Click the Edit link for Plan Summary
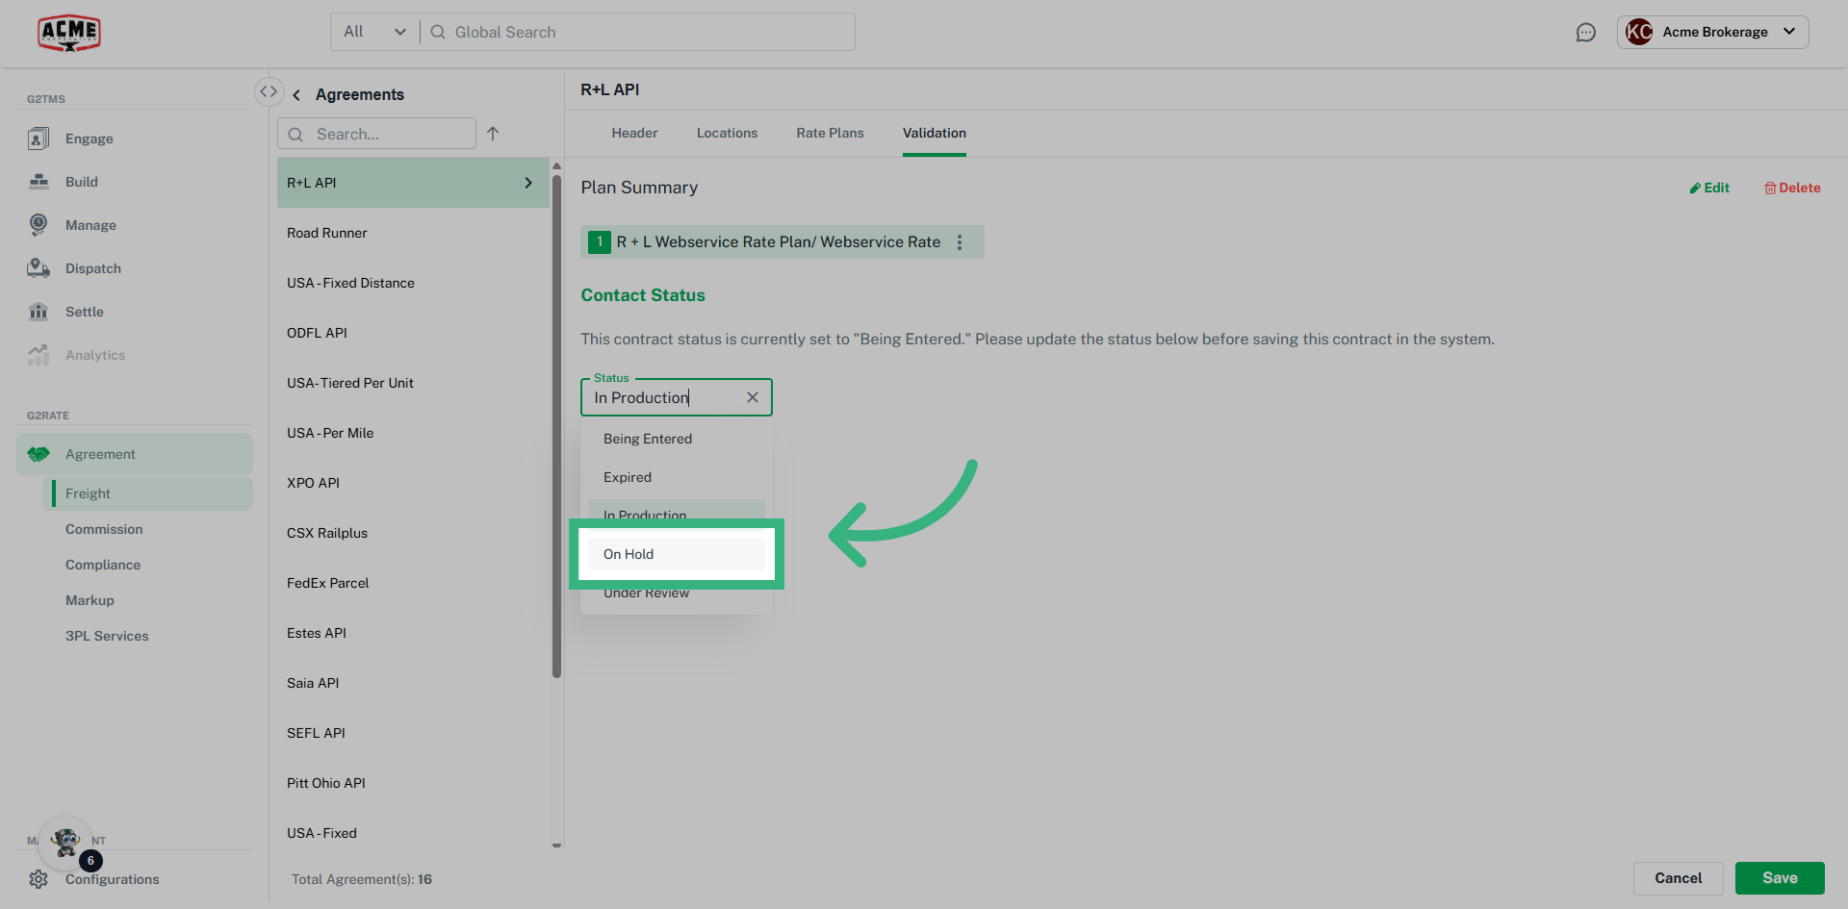The width and height of the screenshot is (1848, 909). coord(1708,188)
